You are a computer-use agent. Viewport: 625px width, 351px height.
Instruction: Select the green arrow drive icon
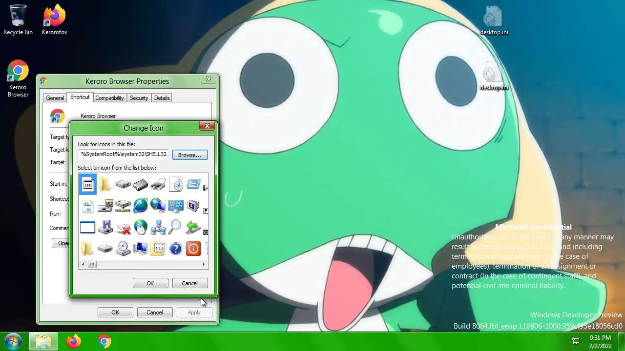point(193,227)
